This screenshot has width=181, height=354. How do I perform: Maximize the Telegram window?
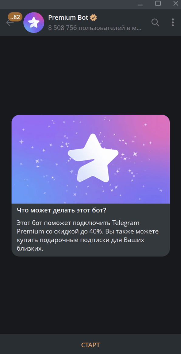(158, 3)
